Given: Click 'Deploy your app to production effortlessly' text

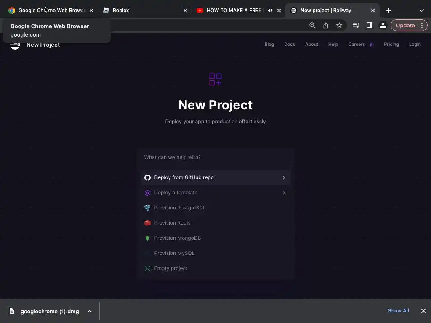Looking at the screenshot, I should click(215, 122).
